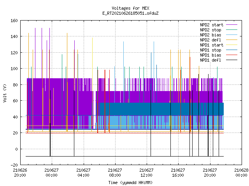Click the X-axis tick '210626 20:00'
249x186 pixels.
(20, 173)
